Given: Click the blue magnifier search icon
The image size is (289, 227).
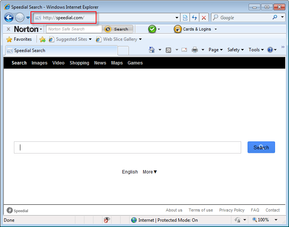Looking at the screenshot, I should [x=275, y=17].
